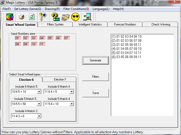Select result row (6) 03 05 06 08 09 11
This screenshot has width=181, height=135.
pyautogui.click(x=127, y=57)
